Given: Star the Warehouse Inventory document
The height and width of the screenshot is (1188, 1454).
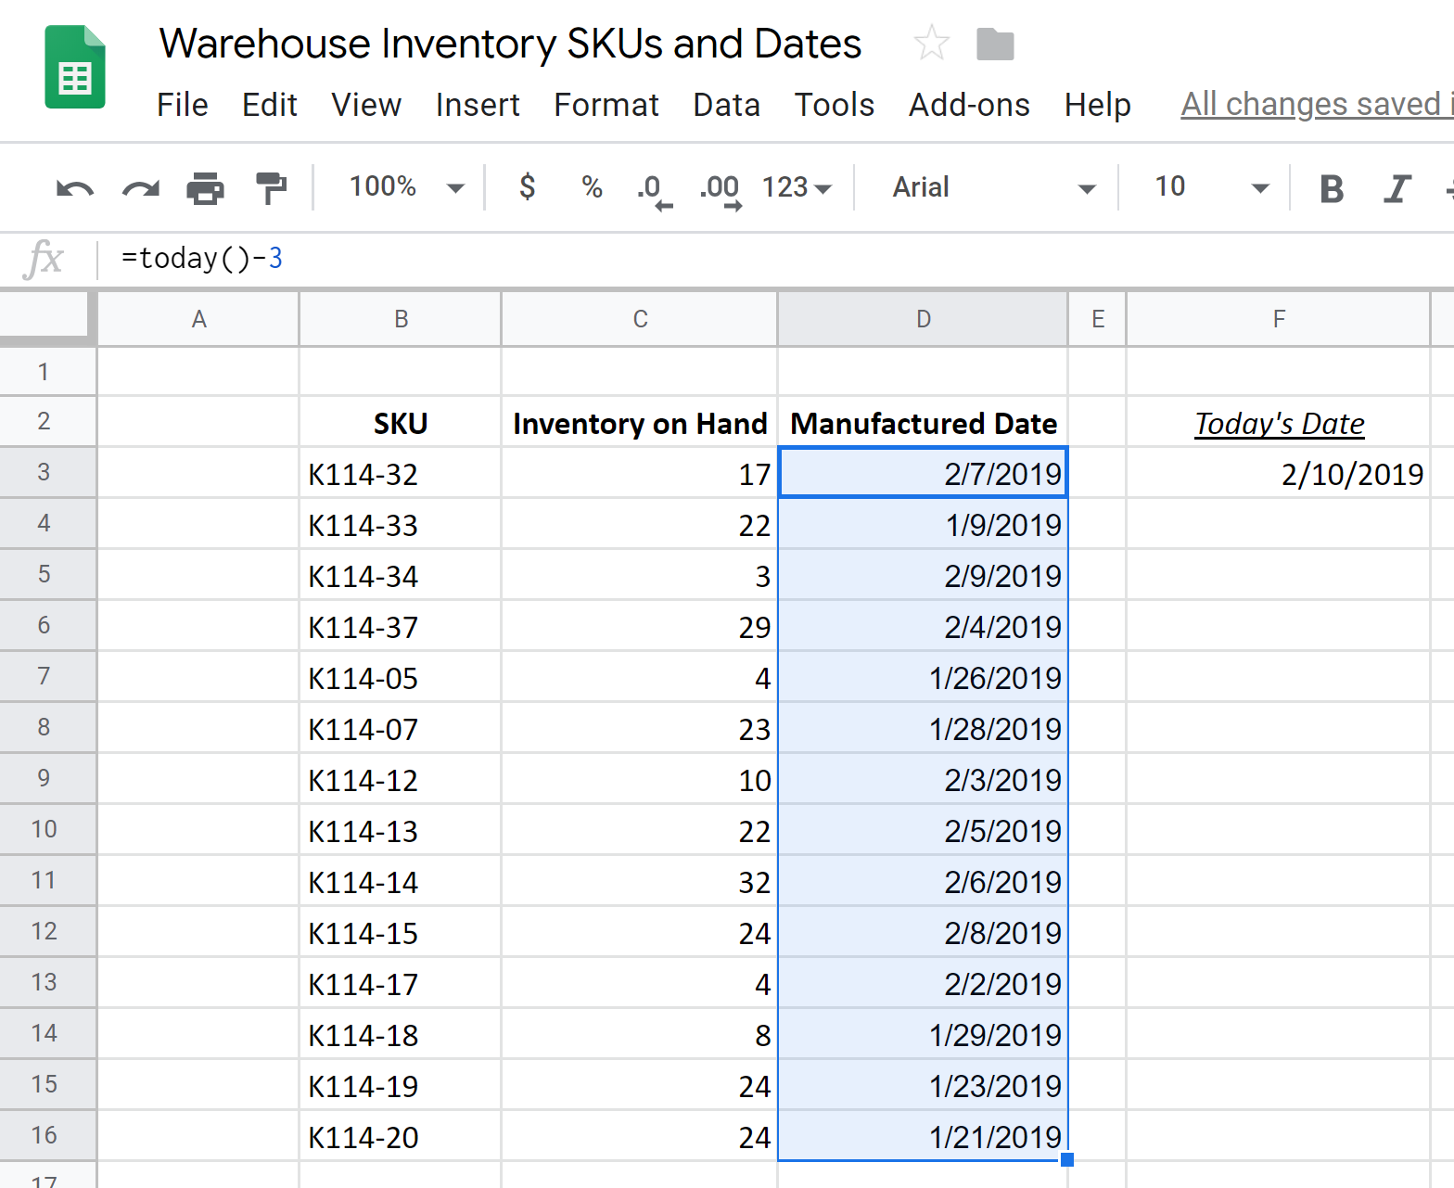Looking at the screenshot, I should click(931, 44).
